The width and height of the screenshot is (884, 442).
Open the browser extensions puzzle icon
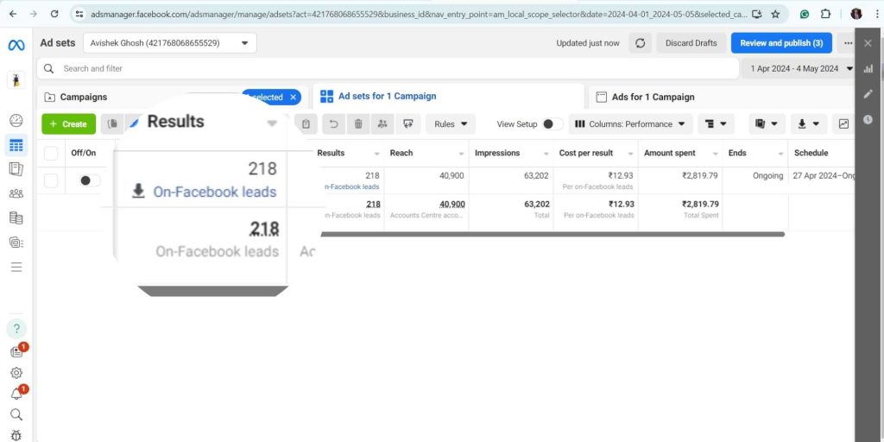[825, 14]
